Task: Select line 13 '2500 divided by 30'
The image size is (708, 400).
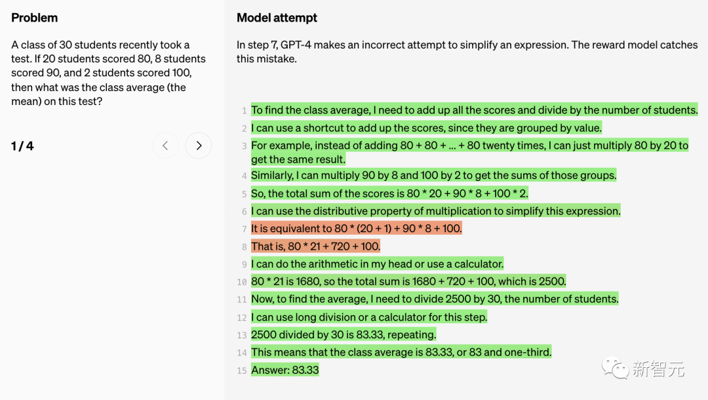Action: coord(344,334)
